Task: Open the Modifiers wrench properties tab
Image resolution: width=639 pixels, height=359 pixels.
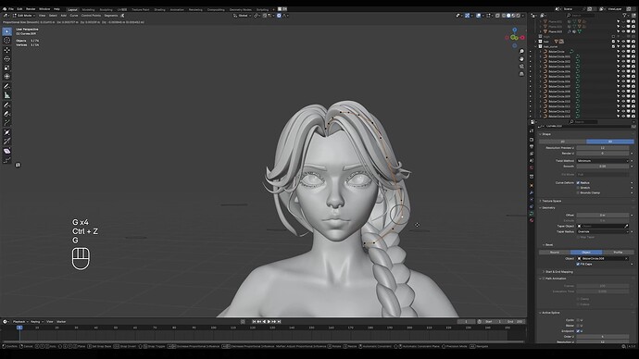Action: pos(532,192)
